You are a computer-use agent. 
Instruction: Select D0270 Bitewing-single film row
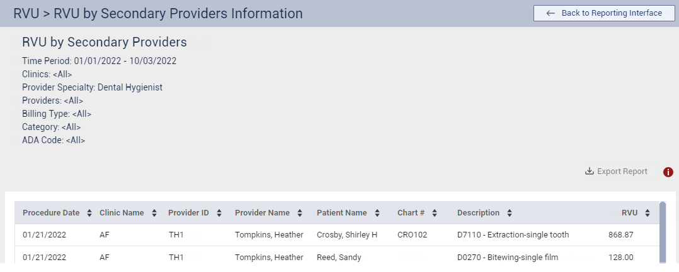(x=507, y=257)
